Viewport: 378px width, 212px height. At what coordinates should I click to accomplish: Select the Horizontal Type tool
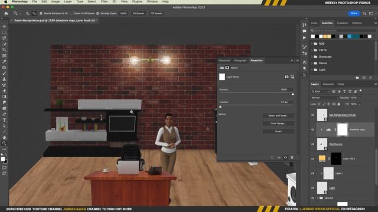click(x=4, y=120)
